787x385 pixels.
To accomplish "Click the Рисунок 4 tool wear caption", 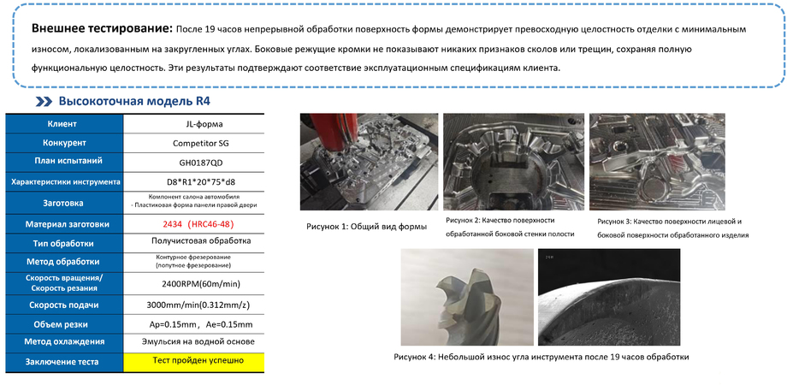I will 541,357.
